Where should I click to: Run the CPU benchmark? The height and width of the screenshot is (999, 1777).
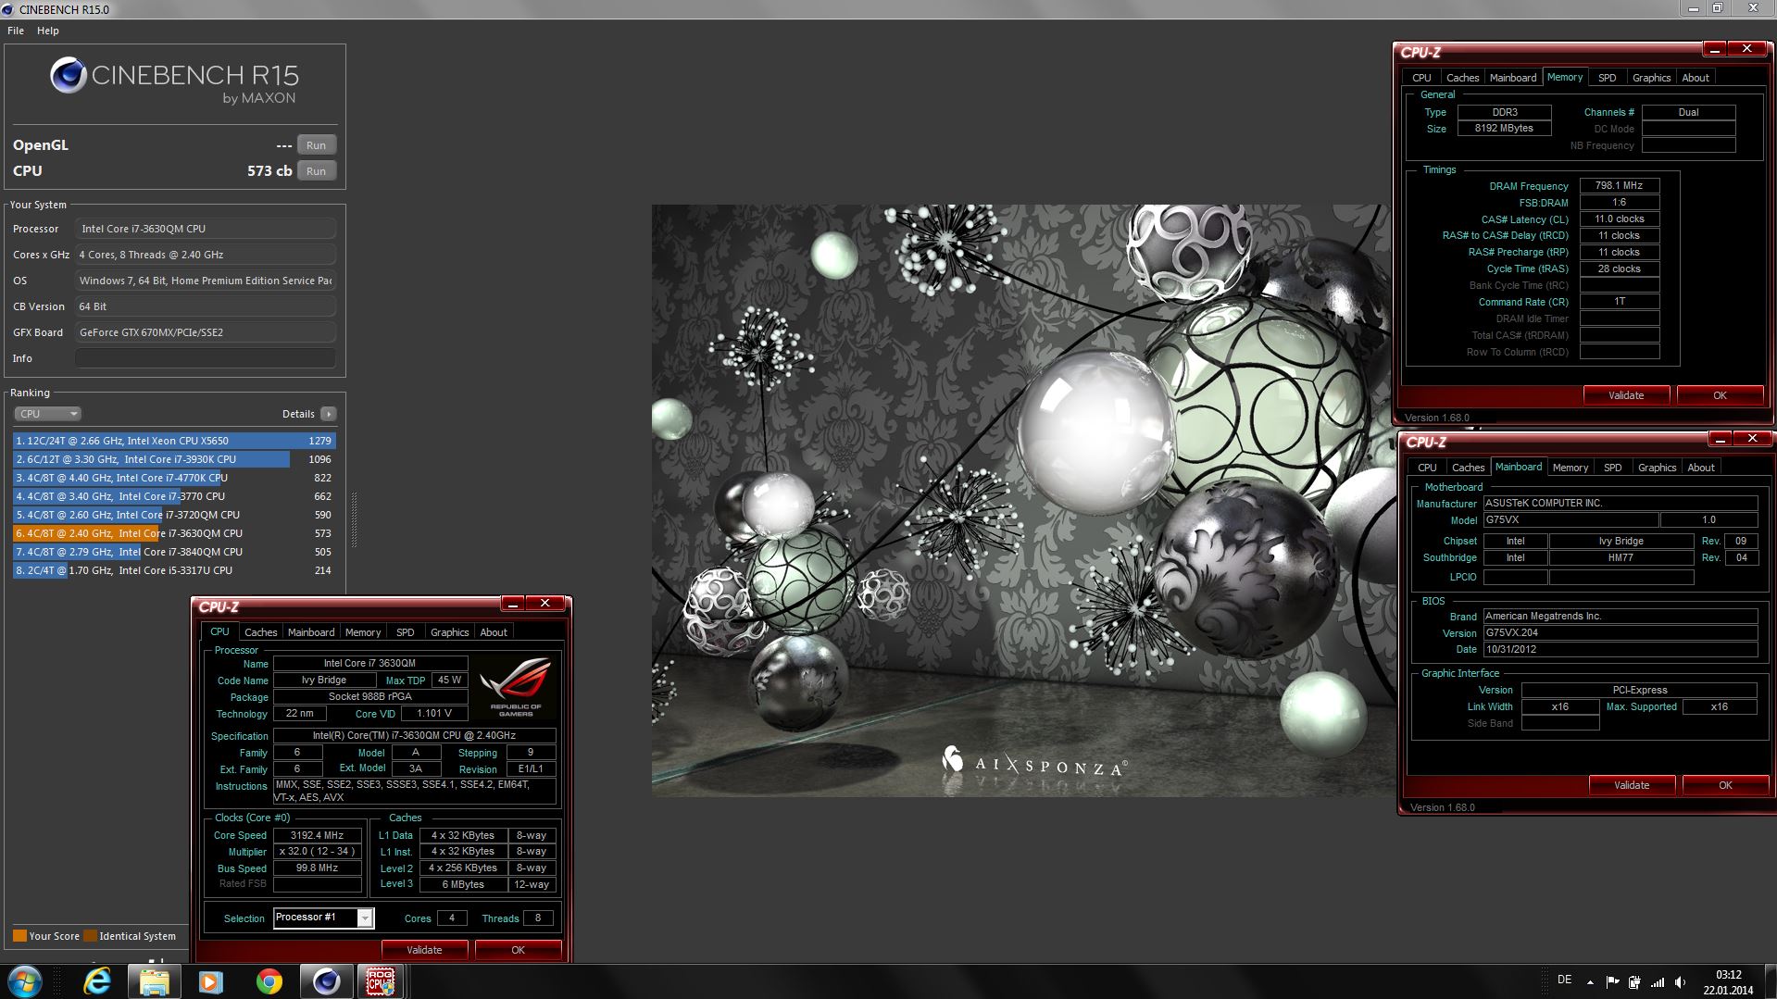(x=316, y=171)
